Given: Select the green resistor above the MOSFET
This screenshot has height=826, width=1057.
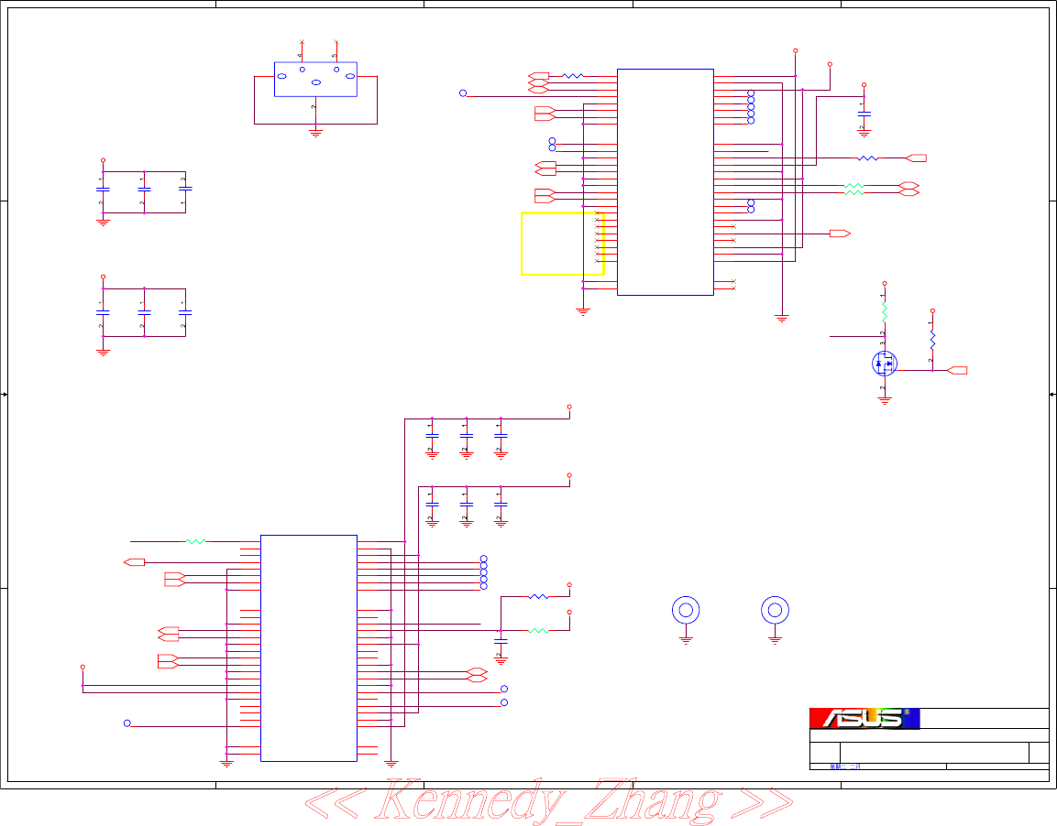Looking at the screenshot, I should (885, 312).
